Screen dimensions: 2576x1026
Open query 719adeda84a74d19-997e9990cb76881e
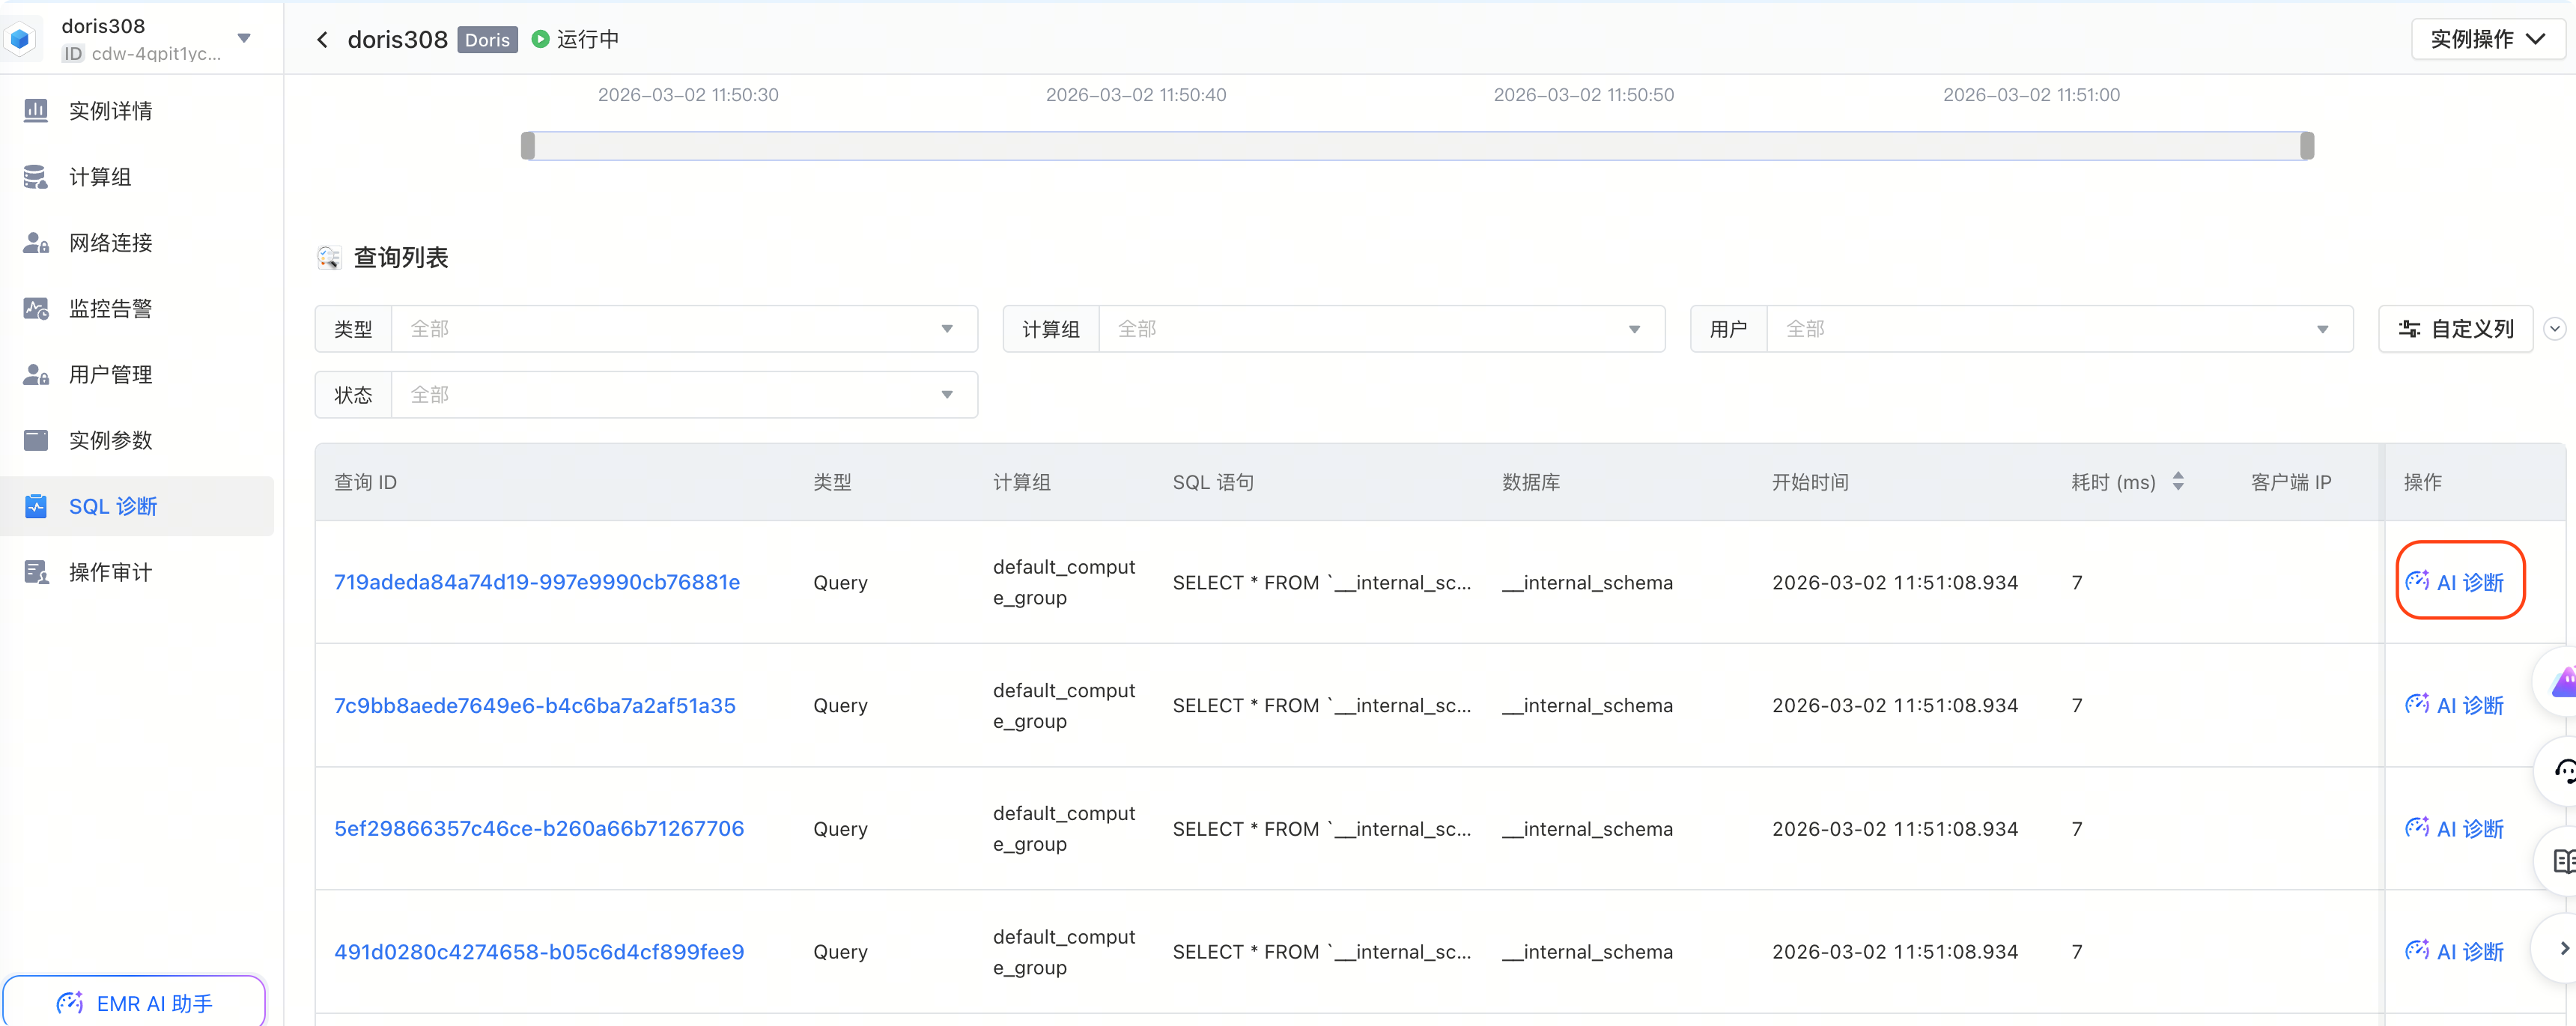click(x=537, y=582)
